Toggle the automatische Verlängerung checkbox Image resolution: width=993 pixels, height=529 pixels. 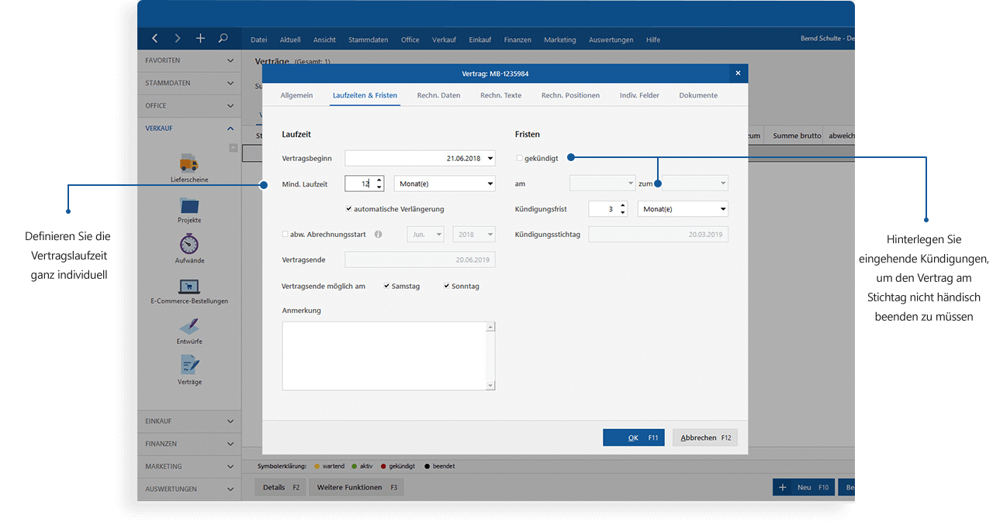pyautogui.click(x=350, y=209)
